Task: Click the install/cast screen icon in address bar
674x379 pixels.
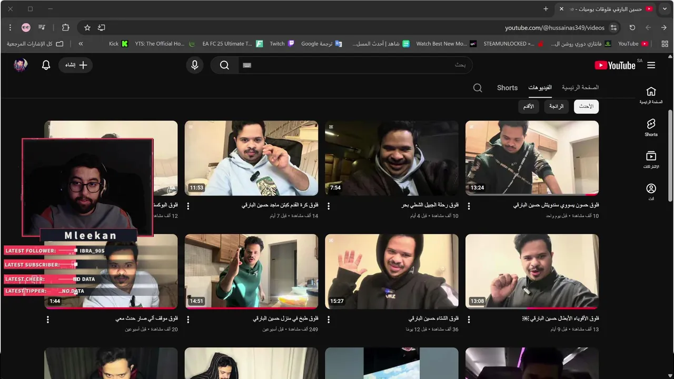Action: (102, 27)
